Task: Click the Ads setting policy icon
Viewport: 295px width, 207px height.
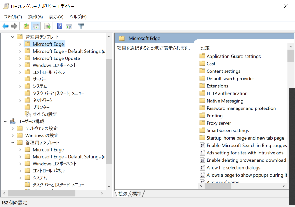Action: click(x=202, y=153)
